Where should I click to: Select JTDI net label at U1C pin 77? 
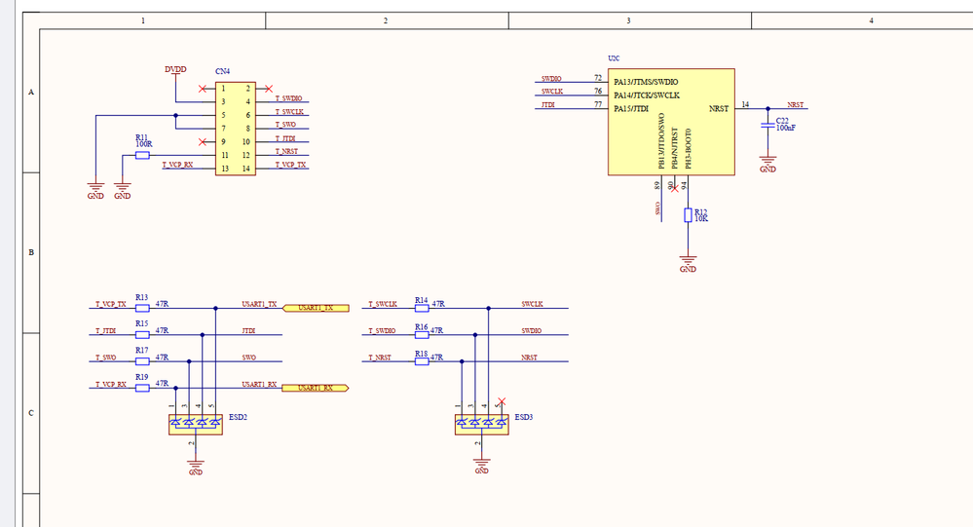tap(548, 105)
